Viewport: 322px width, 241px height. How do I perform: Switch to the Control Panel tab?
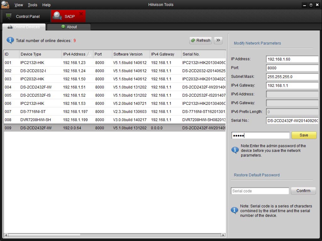click(x=26, y=16)
